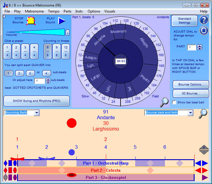Open the Tempo menu
Viewport: 212px width, 184px height.
coord(54,11)
